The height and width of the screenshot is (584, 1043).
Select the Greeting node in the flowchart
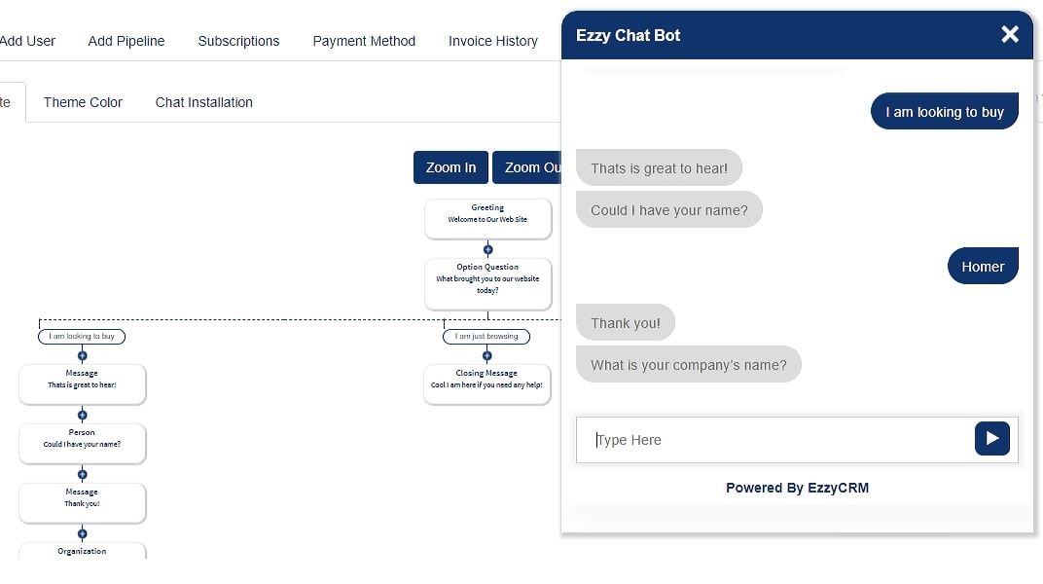[x=487, y=218]
